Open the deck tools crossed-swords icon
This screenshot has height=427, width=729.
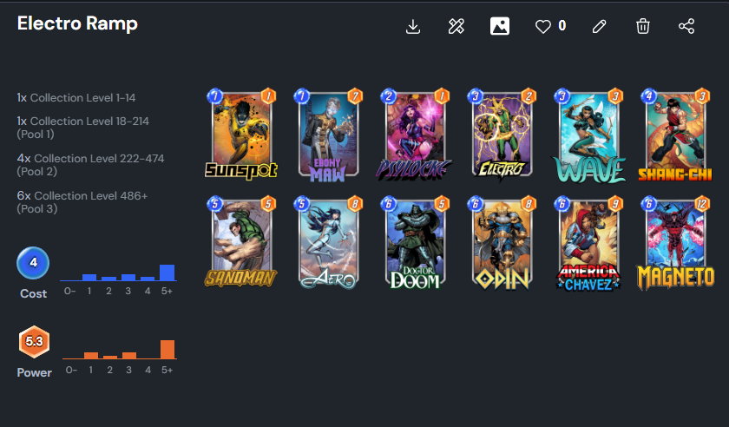pos(456,27)
